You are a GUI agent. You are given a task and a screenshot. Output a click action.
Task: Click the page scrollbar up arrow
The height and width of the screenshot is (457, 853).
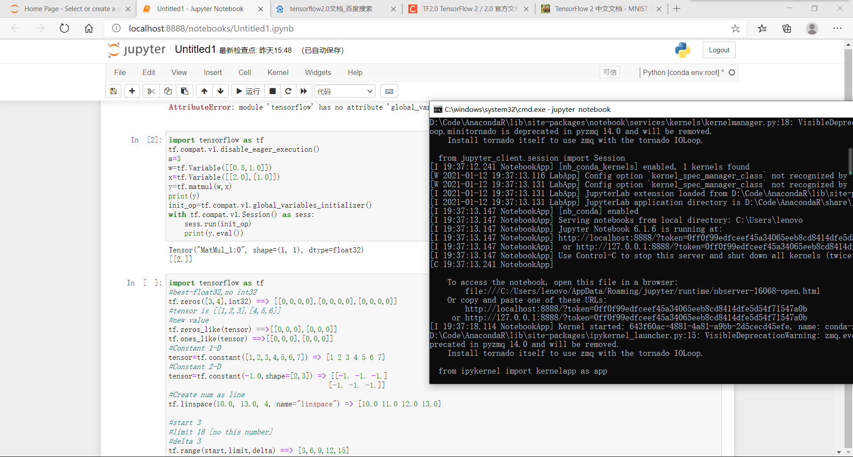[x=848, y=44]
